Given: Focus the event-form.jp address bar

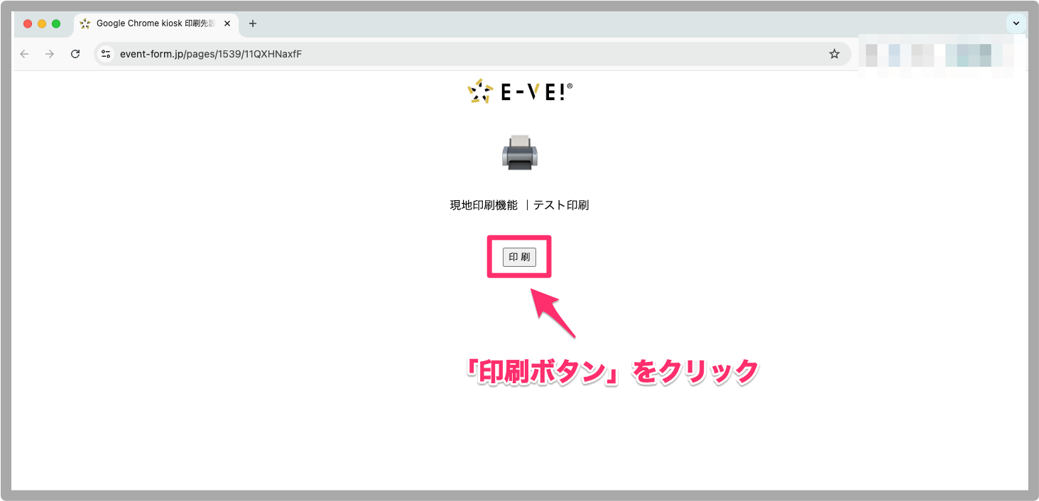Looking at the screenshot, I should click(x=472, y=54).
